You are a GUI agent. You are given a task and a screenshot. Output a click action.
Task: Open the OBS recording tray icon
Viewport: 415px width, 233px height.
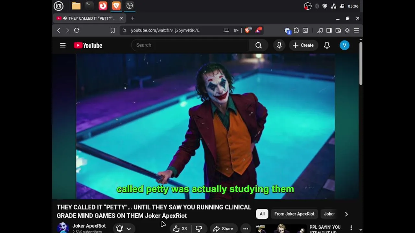(x=308, y=6)
